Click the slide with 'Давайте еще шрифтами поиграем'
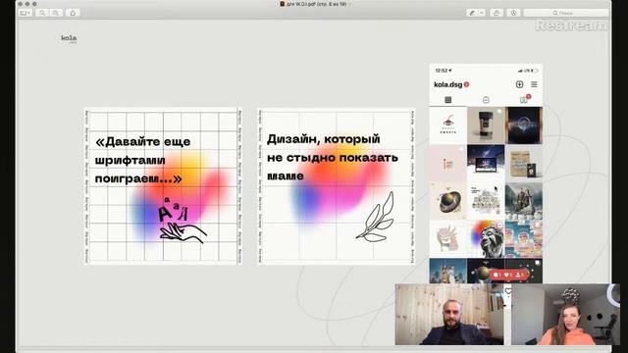Screen dimensions: 628x353 163,186
